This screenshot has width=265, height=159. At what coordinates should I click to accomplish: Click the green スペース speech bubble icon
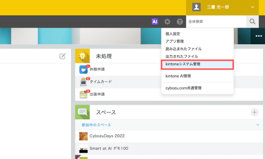pyautogui.click(x=82, y=112)
